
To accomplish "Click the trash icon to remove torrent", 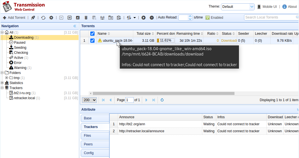I will pos(86,18).
